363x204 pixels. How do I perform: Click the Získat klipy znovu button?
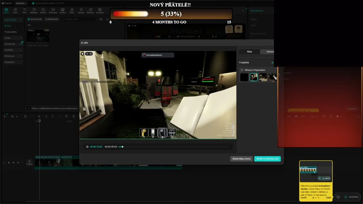click(241, 159)
